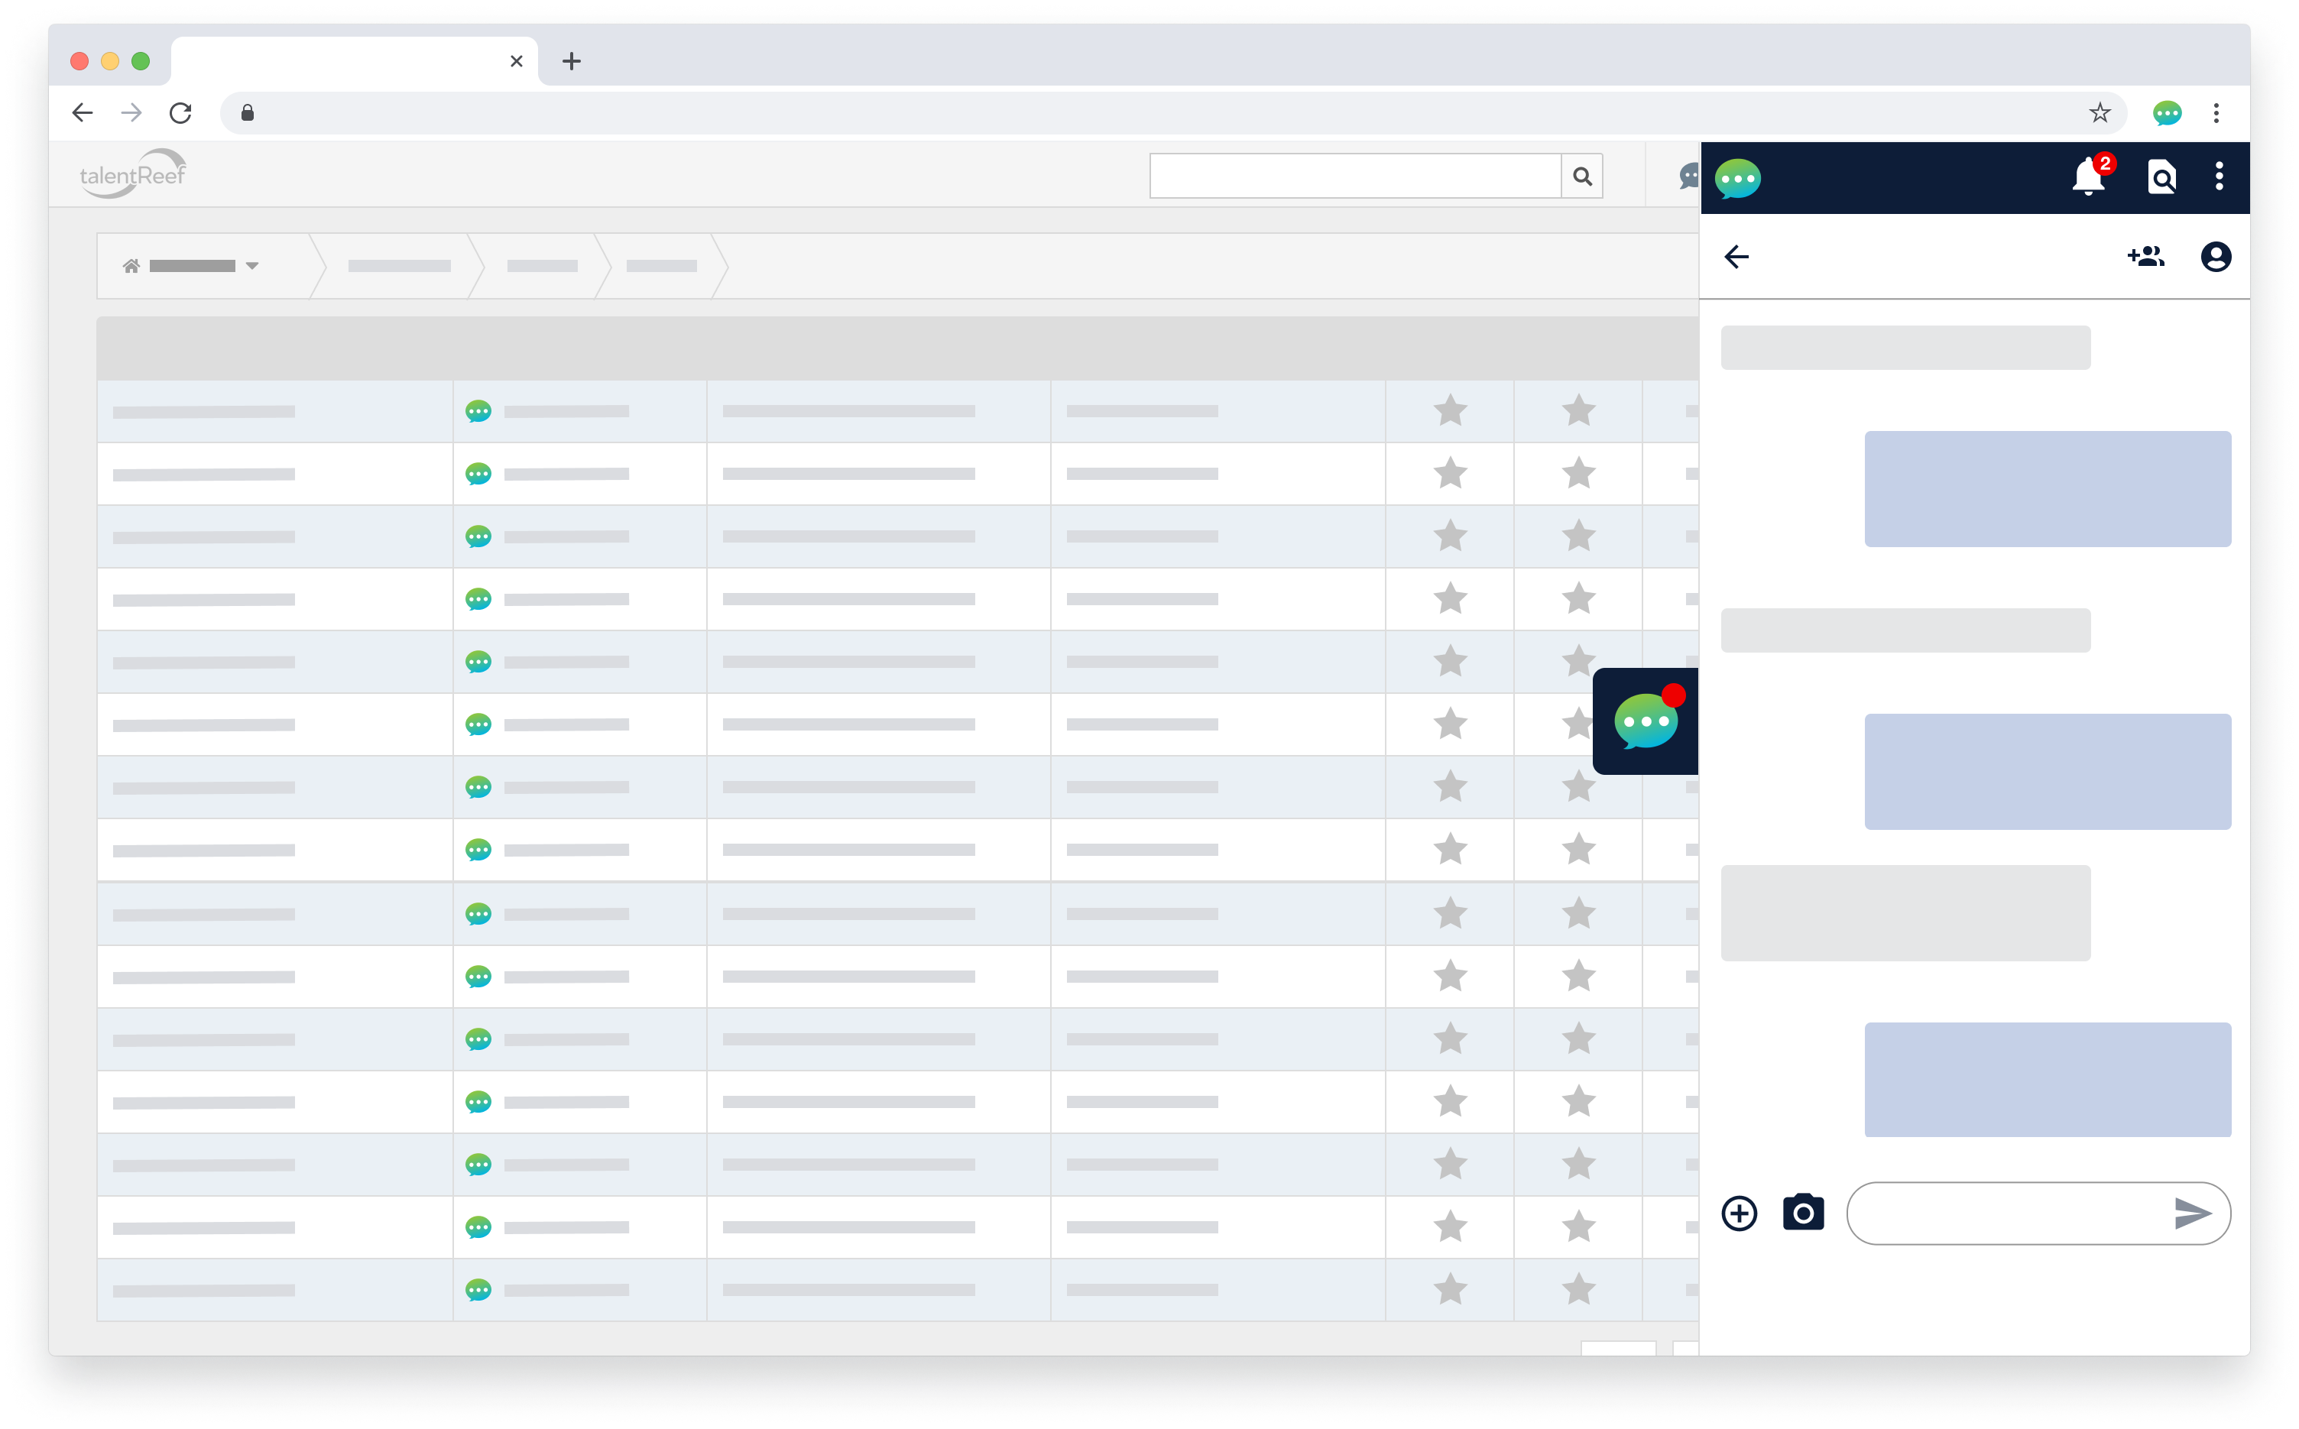2299x1429 pixels.
Task: Open browser three-dot menu
Action: [x=2216, y=113]
